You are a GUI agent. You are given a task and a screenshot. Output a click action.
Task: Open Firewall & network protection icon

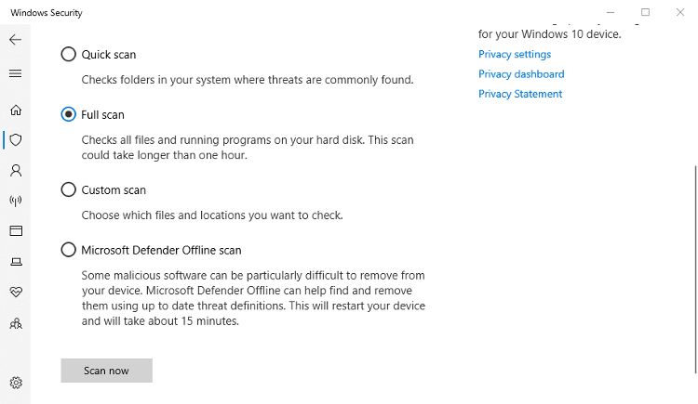click(15, 201)
